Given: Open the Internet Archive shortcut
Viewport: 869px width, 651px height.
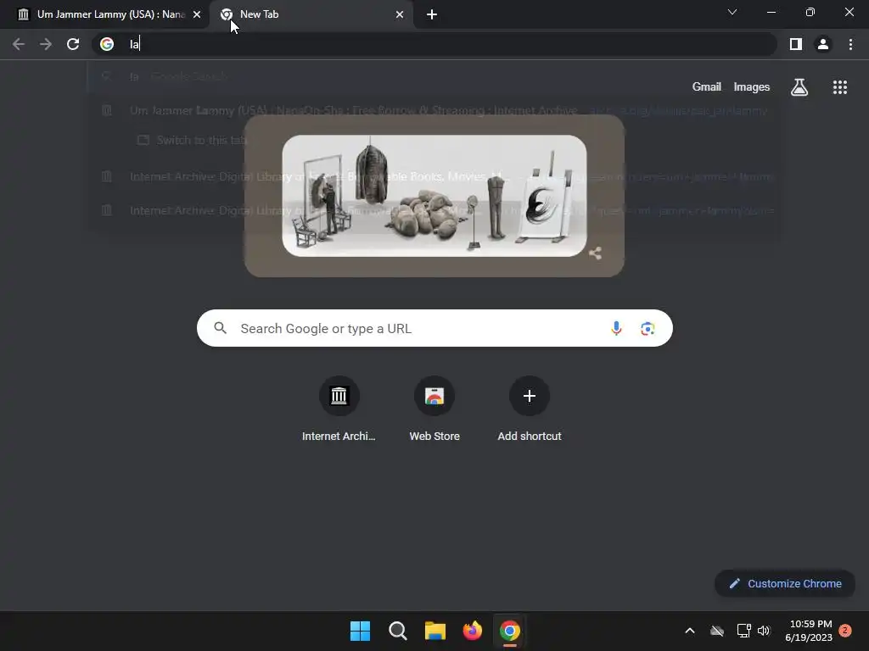Looking at the screenshot, I should pos(339,409).
